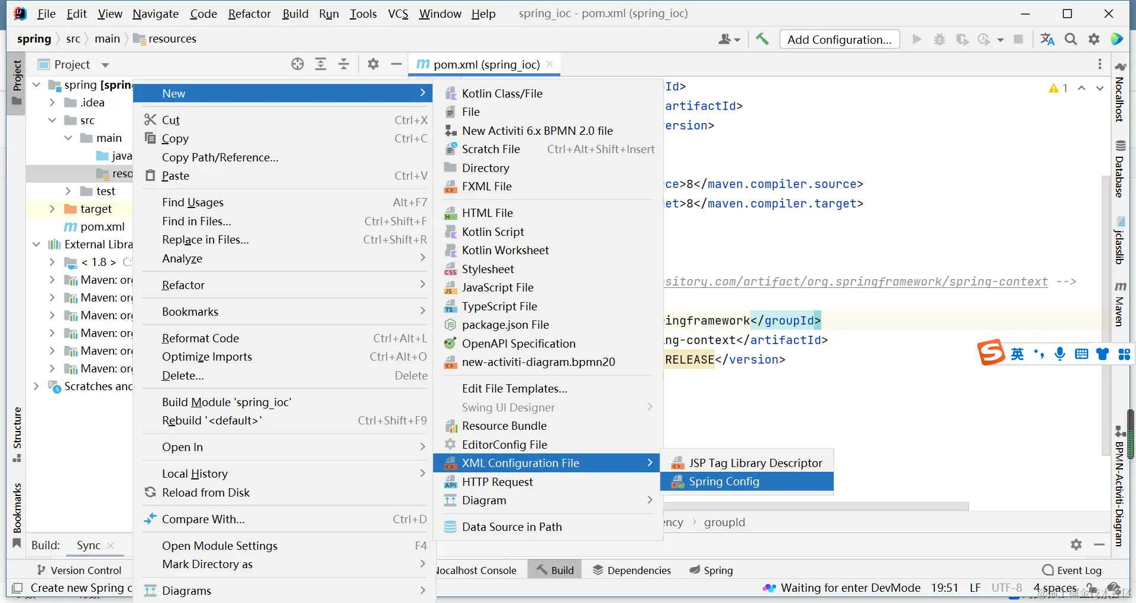Choose Copy Path/Reference from context menu
The height and width of the screenshot is (603, 1136).
285,157
